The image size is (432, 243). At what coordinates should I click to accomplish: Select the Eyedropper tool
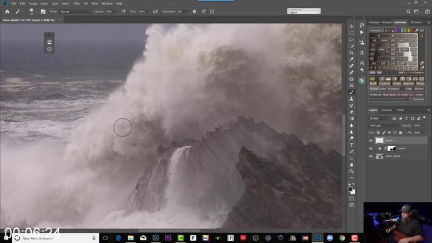(352, 59)
